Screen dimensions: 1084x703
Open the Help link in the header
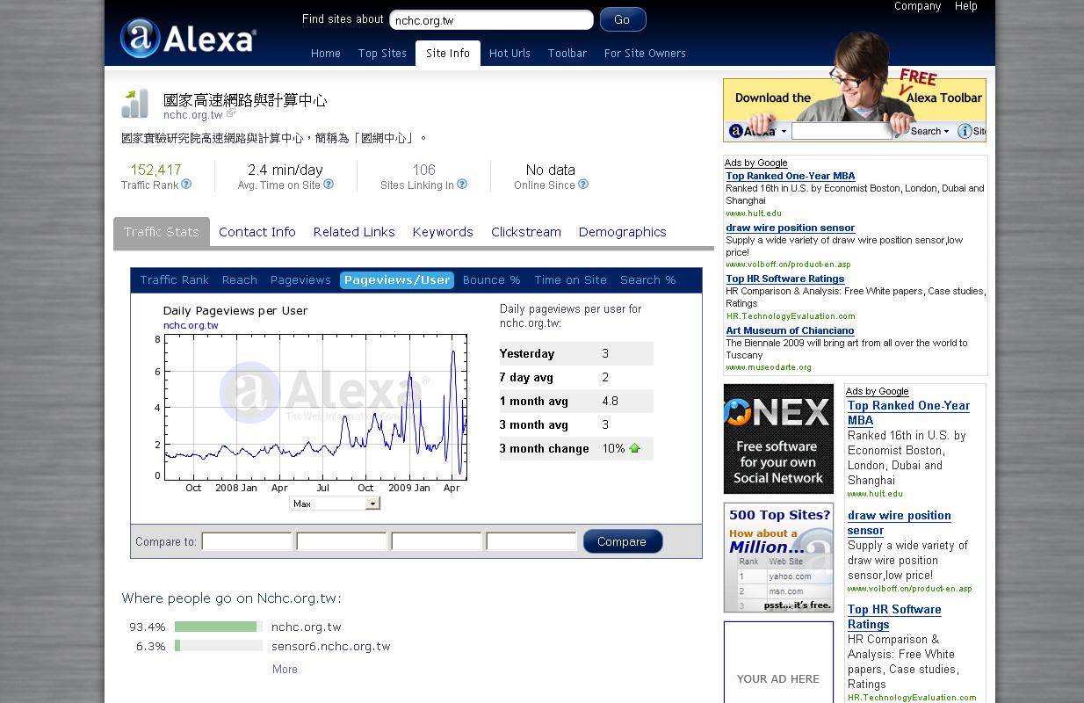[966, 6]
